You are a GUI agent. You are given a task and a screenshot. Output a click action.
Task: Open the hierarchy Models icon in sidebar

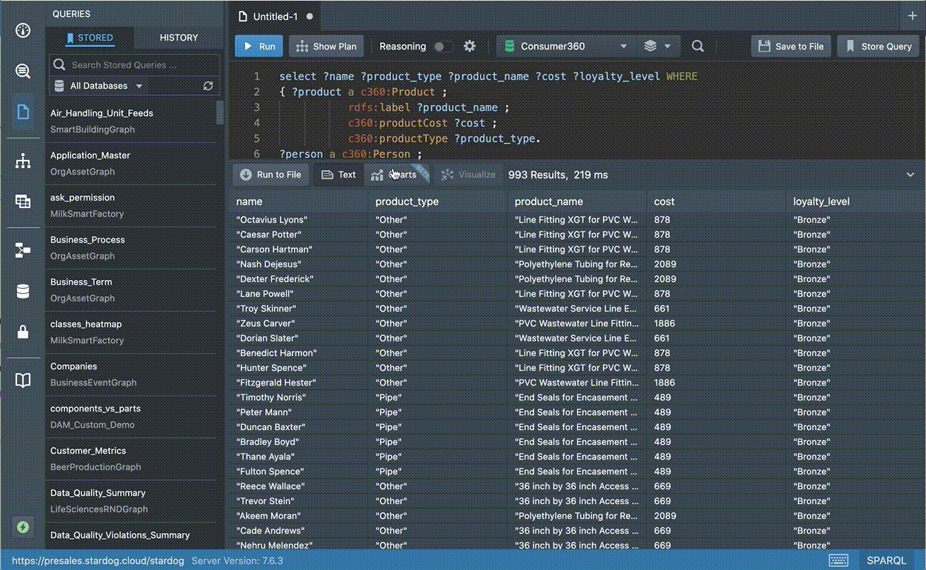tap(23, 161)
